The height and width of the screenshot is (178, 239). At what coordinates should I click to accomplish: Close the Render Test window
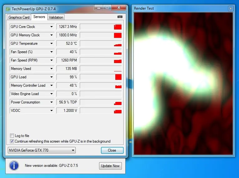(x=231, y=8)
